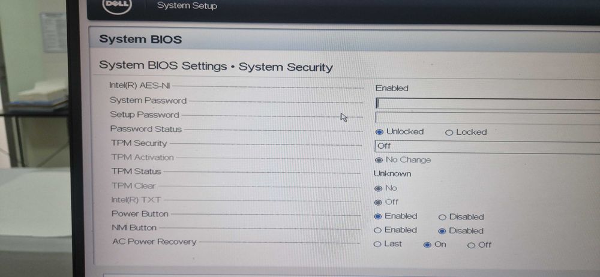Image resolution: width=600 pixels, height=277 pixels.
Task: Select Locked for Password Status
Action: (449, 133)
